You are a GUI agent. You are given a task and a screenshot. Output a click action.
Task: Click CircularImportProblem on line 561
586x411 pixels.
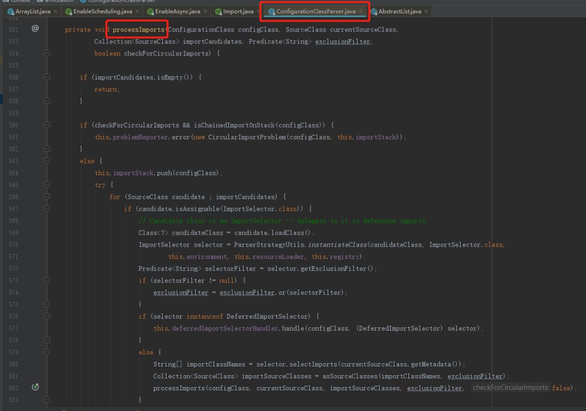tap(247, 137)
